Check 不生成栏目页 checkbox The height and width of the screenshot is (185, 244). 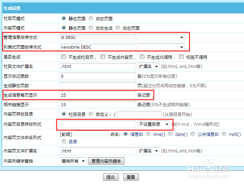coord(63,57)
